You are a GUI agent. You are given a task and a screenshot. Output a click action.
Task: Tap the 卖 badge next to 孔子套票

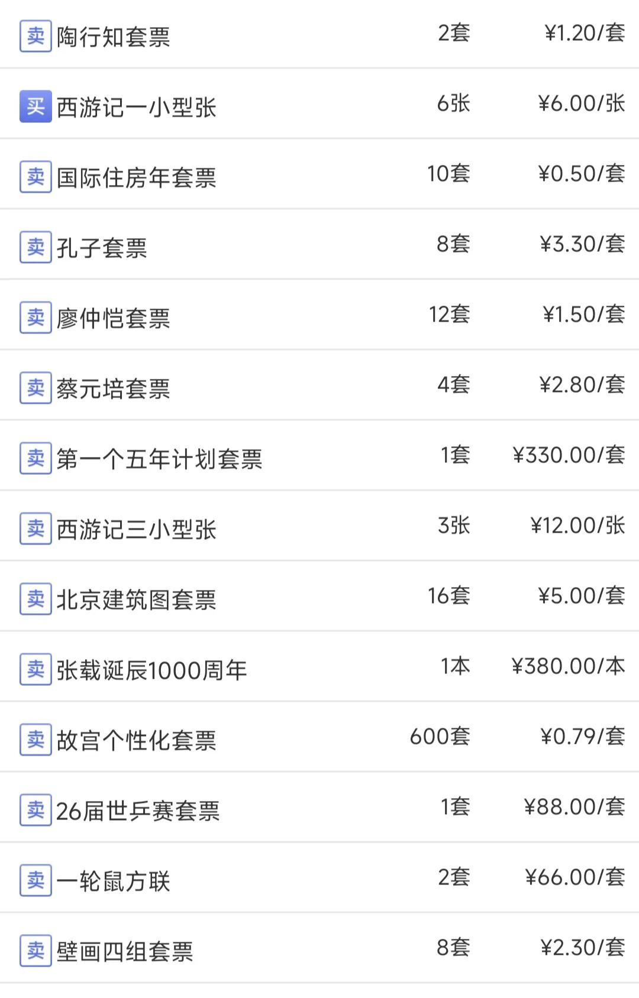tap(35, 247)
